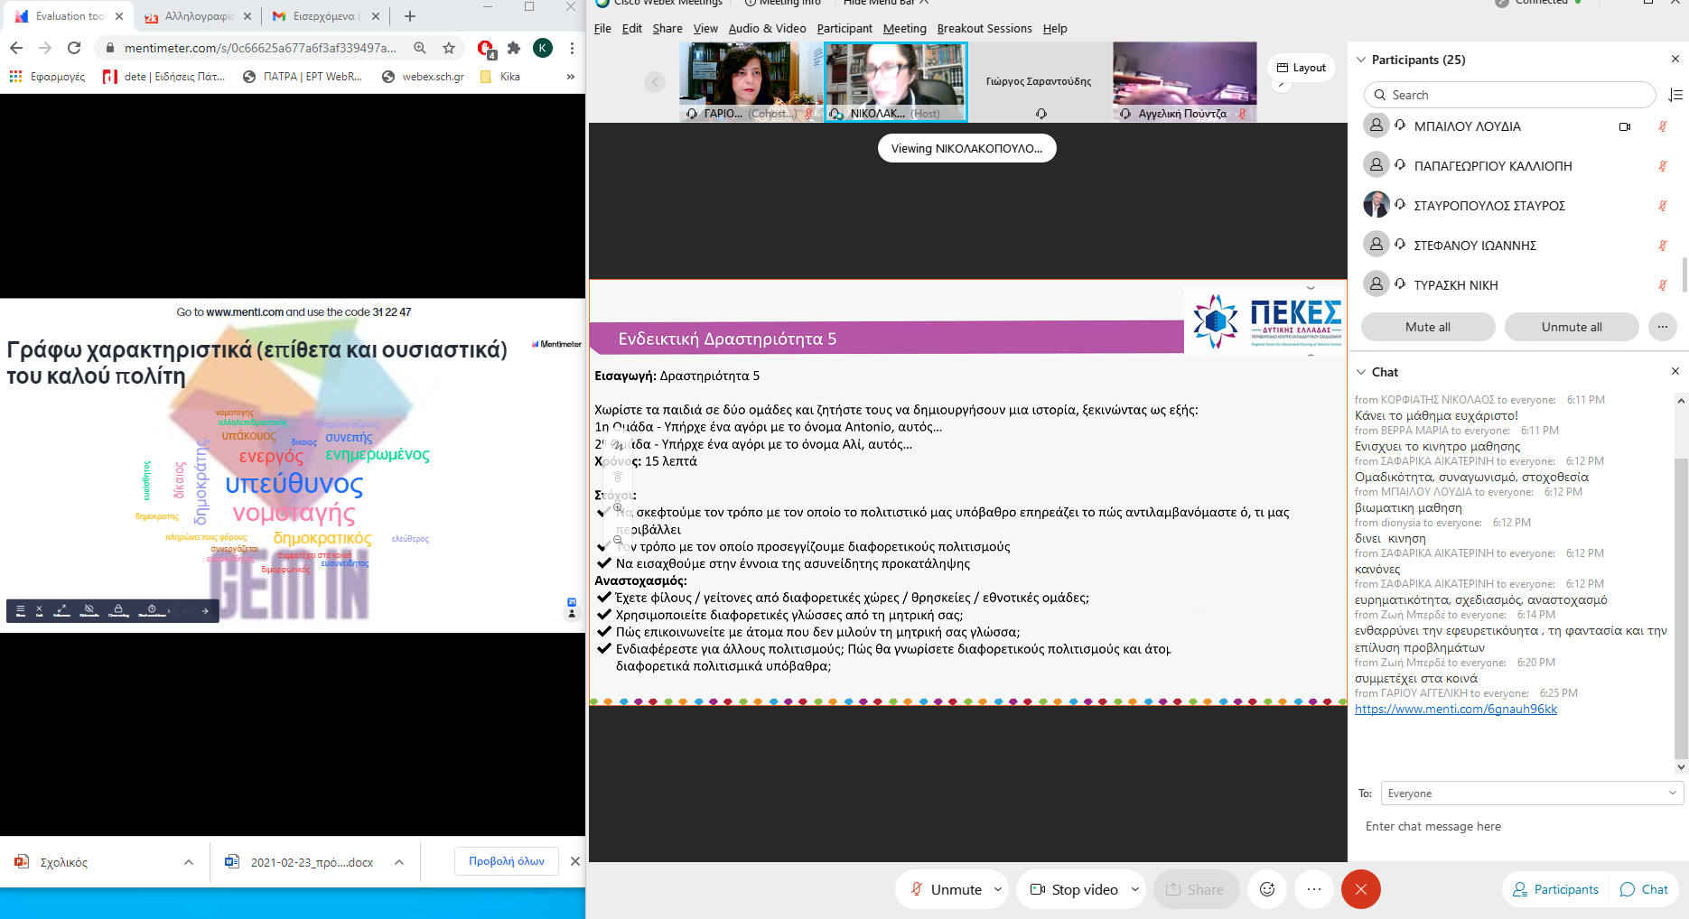Image resolution: width=1689 pixels, height=919 pixels.
Task: Click the zoom magnifier icon in address bar
Action: coord(420,48)
